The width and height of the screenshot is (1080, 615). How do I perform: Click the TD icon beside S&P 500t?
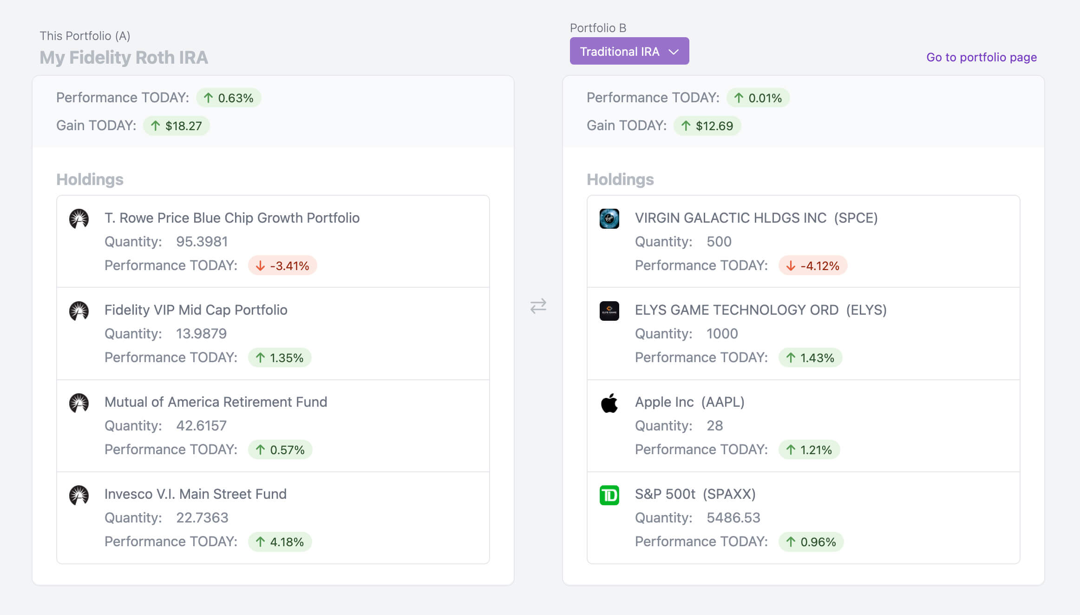[609, 495]
